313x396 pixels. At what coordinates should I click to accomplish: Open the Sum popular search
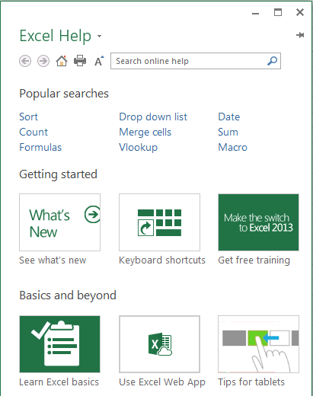click(x=228, y=132)
